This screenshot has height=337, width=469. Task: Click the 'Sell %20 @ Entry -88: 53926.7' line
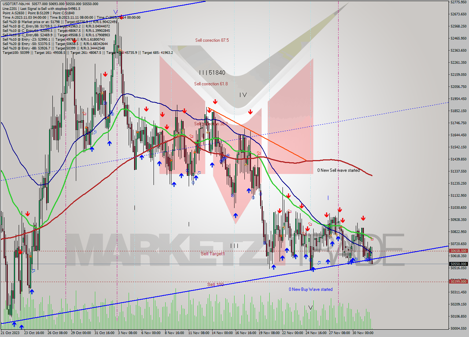(x=53, y=48)
